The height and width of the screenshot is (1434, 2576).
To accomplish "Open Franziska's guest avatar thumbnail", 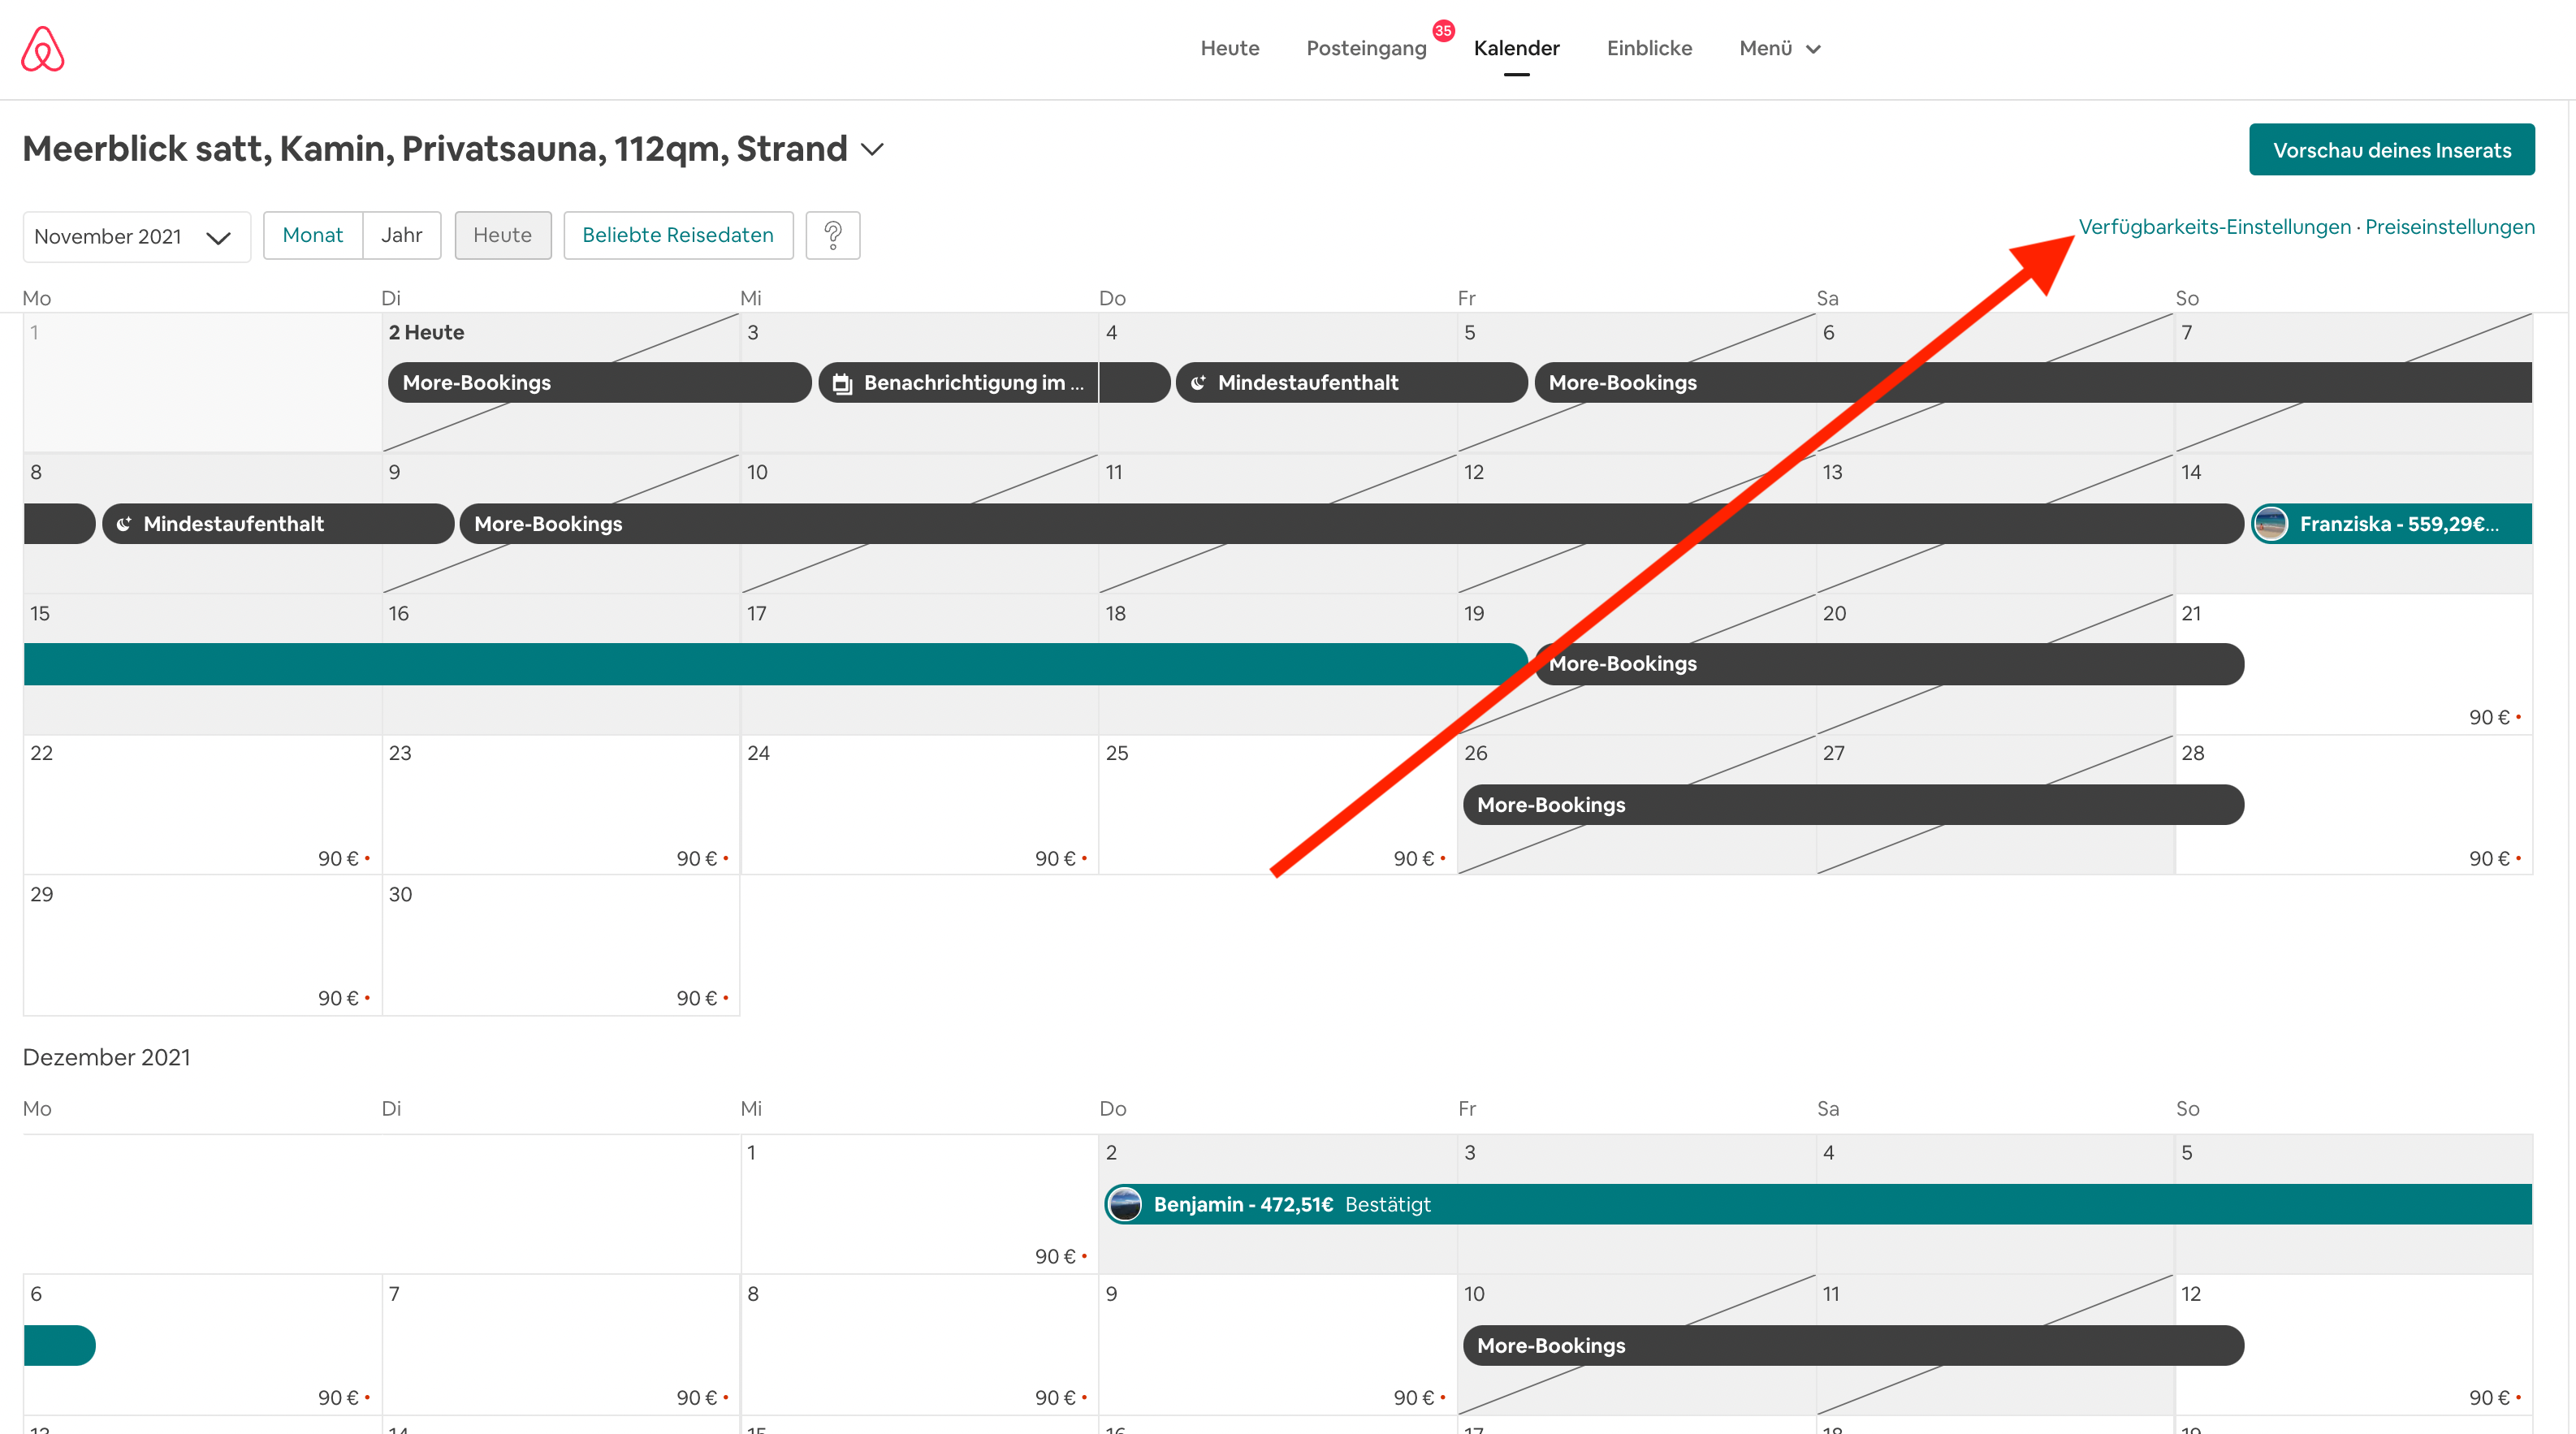I will coord(2271,523).
